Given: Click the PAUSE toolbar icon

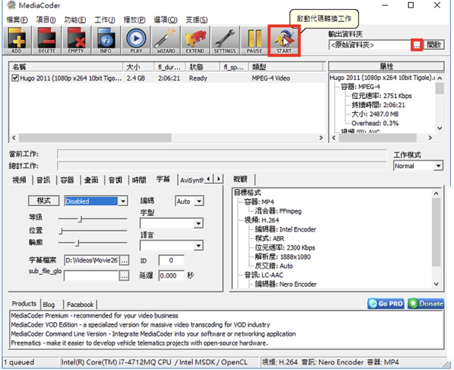Looking at the screenshot, I should [254, 40].
